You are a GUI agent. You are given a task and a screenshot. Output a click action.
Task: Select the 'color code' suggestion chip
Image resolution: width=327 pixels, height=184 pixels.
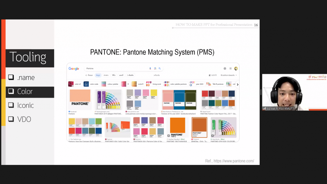91,84
